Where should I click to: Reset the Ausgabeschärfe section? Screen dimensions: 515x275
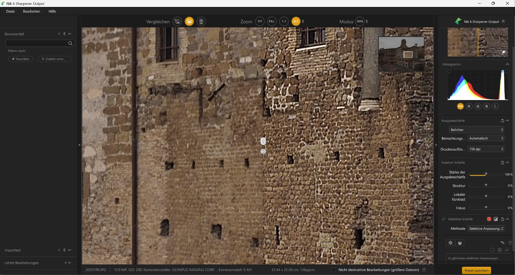[x=502, y=121]
